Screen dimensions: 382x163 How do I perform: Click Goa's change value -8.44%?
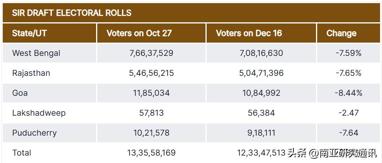(x=348, y=93)
